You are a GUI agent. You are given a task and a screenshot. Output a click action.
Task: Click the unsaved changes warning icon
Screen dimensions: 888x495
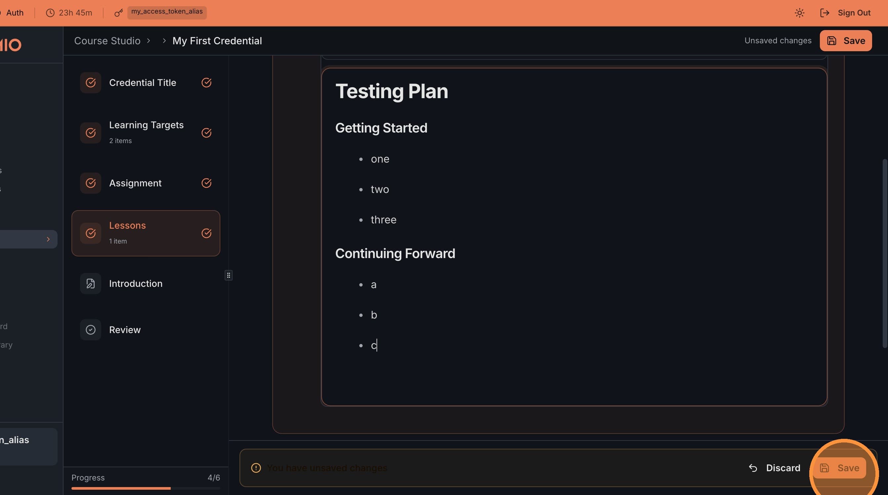coord(256,468)
